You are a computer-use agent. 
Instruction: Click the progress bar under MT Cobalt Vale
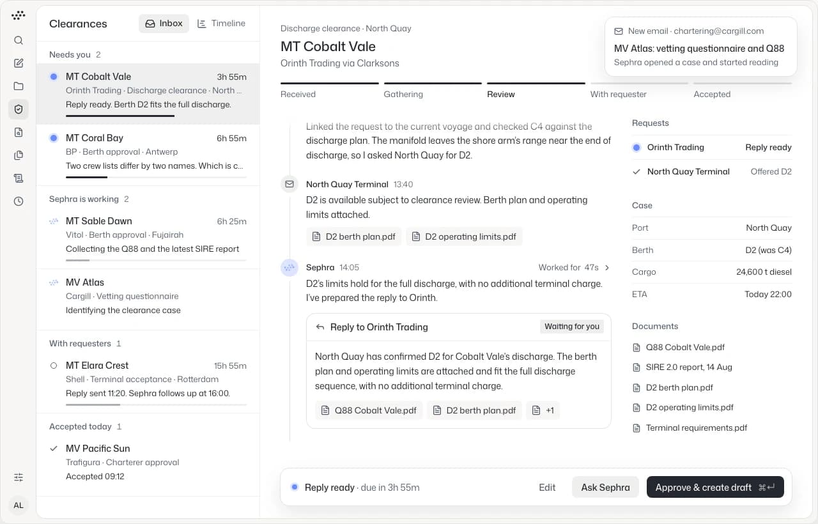pyautogui.click(x=156, y=116)
